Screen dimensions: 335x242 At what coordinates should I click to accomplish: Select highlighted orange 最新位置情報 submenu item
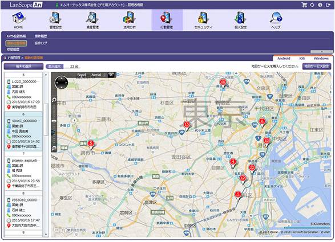pos(16,43)
